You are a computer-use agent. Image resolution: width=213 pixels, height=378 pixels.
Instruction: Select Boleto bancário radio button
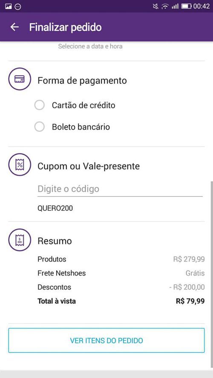pos(40,127)
